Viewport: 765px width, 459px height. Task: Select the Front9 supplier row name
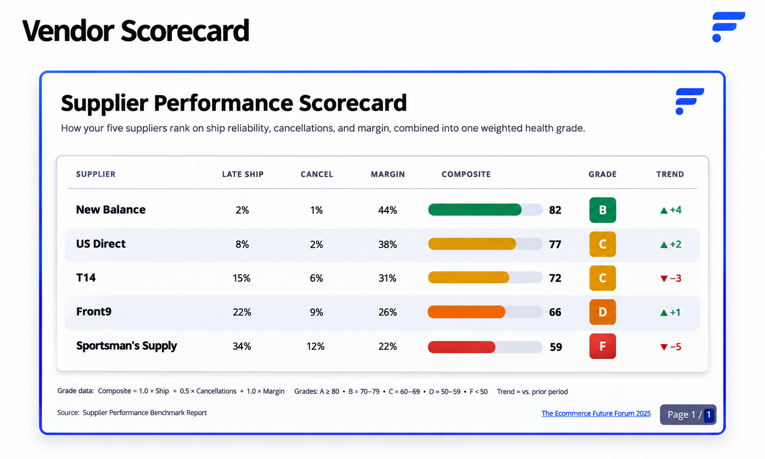click(94, 312)
